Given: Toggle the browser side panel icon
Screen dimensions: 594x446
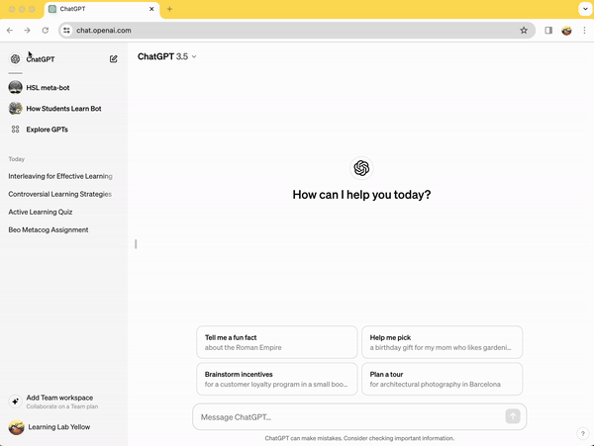Looking at the screenshot, I should (548, 31).
